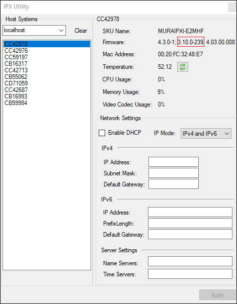This screenshot has height=304, width=237.
Task: Click the Clear button
Action: [x=81, y=31]
